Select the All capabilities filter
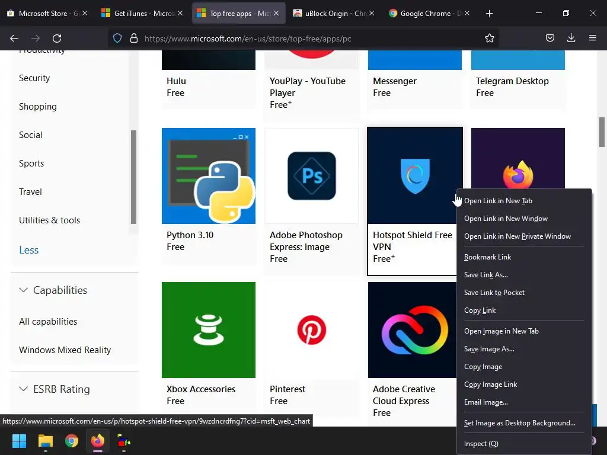Image resolution: width=607 pixels, height=455 pixels. pos(48,322)
